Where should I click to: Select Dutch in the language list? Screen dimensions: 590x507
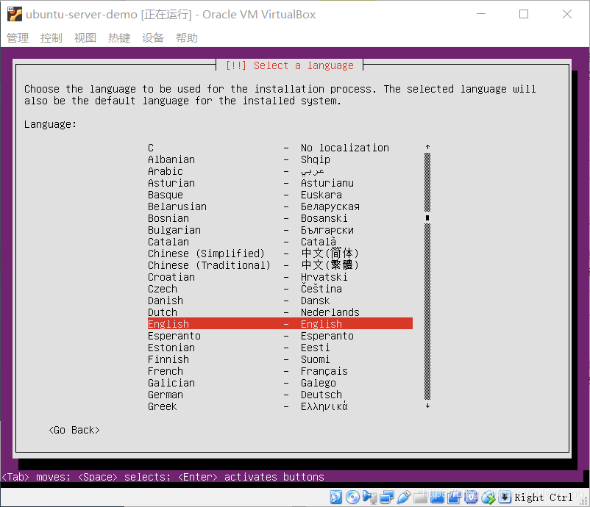[x=280, y=312]
